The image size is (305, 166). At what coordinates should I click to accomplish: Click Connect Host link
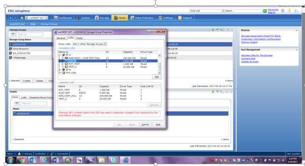(248, 59)
